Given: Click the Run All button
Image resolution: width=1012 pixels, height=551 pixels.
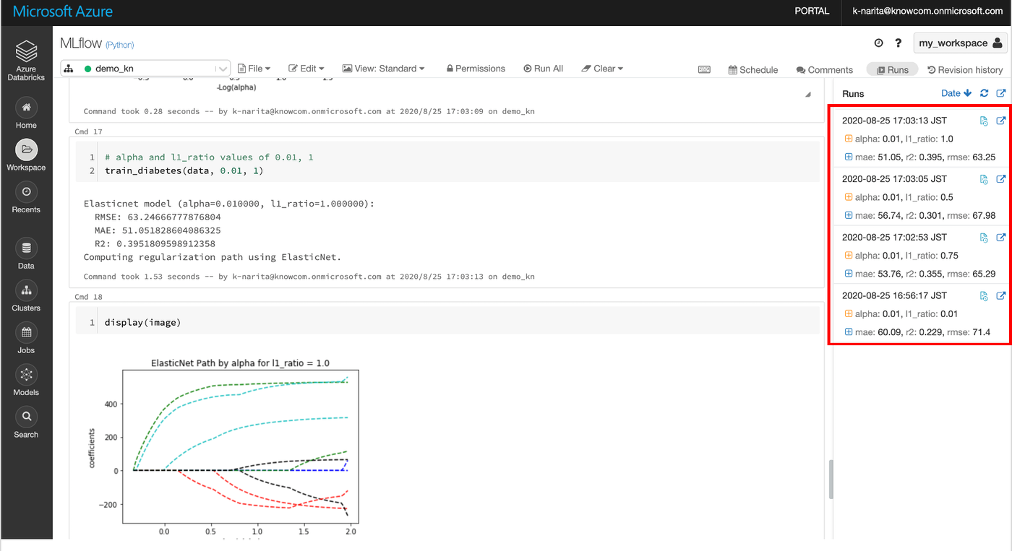Looking at the screenshot, I should (x=543, y=69).
